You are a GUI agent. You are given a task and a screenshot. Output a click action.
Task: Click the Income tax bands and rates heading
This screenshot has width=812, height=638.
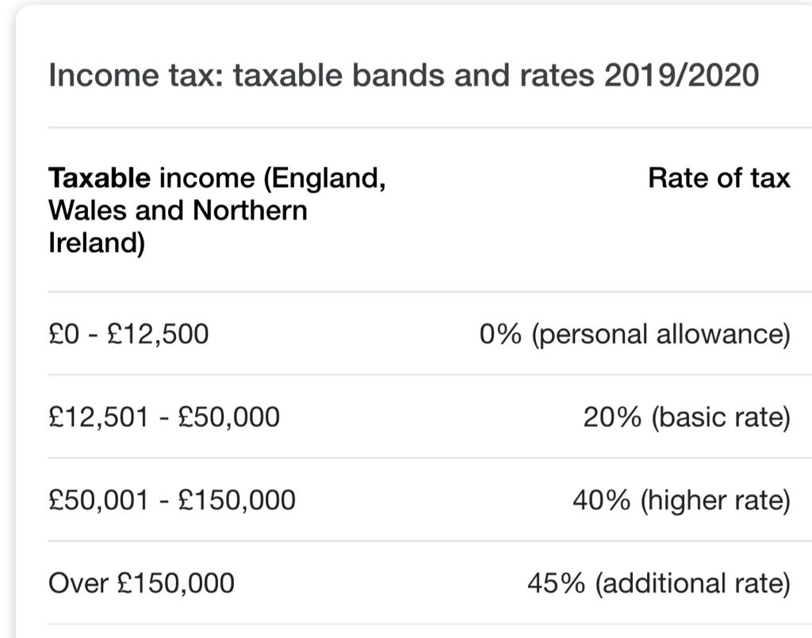(404, 75)
